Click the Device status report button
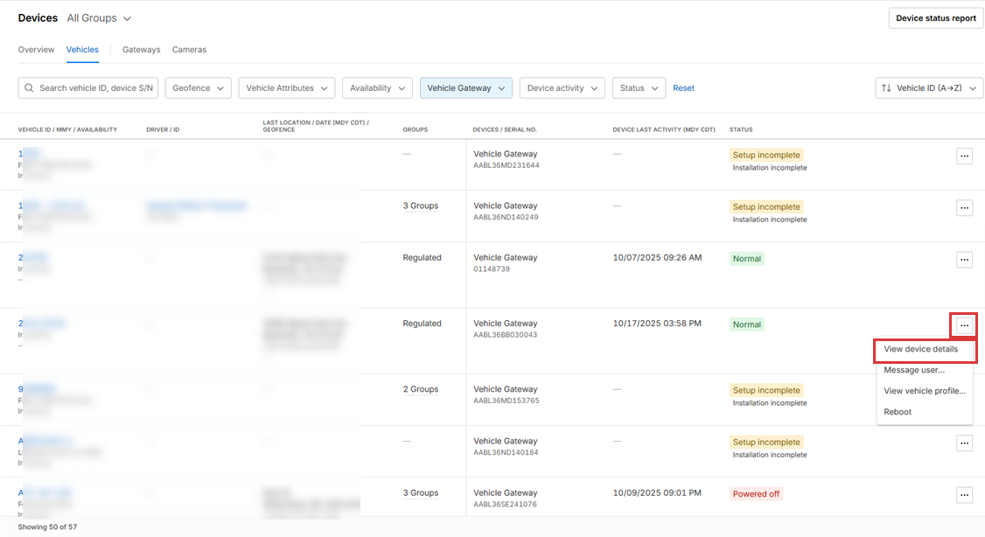Image resolution: width=985 pixels, height=537 pixels. pos(935,18)
